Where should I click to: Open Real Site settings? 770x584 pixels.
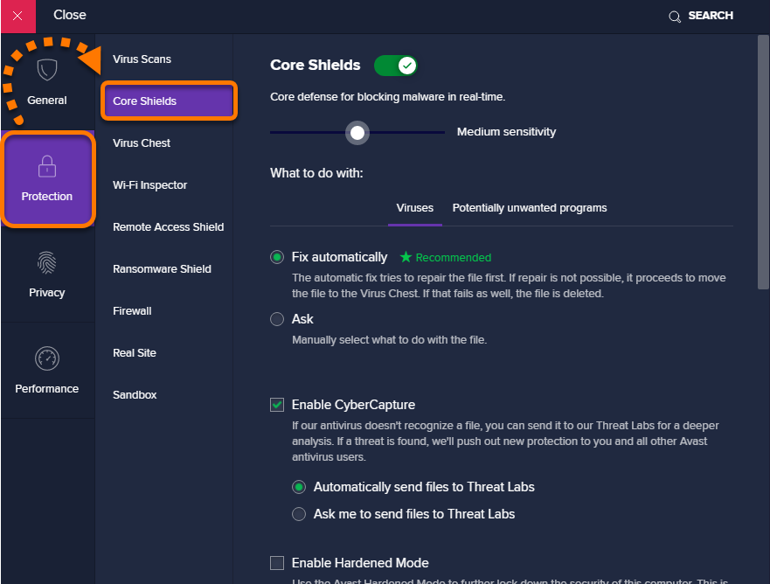134,353
